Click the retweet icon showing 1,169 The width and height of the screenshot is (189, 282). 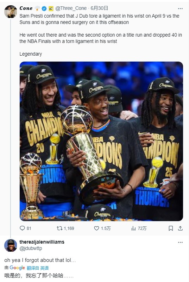[x=59, y=228]
